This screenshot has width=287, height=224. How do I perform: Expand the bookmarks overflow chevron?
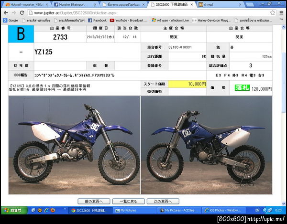pyautogui.click(x=282, y=20)
